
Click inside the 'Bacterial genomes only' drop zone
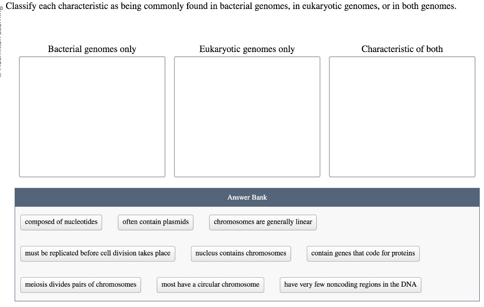[92, 116]
